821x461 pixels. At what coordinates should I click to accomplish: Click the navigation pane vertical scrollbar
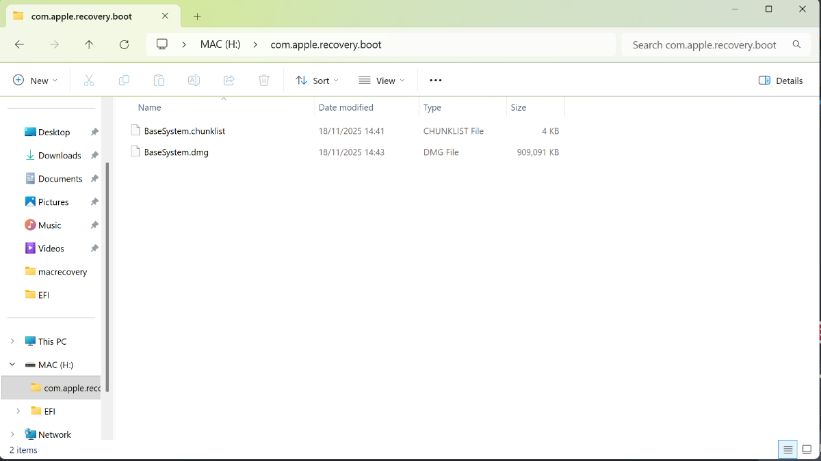point(107,277)
